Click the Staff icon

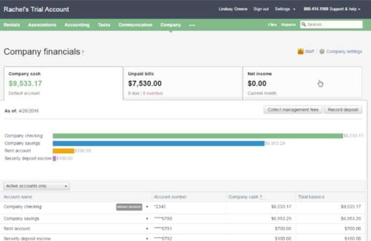point(301,51)
